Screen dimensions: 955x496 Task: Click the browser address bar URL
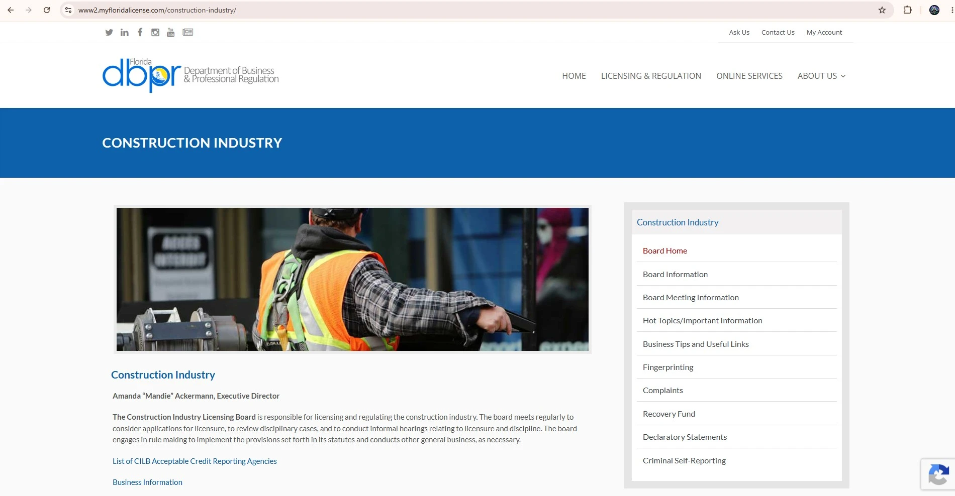point(157,10)
